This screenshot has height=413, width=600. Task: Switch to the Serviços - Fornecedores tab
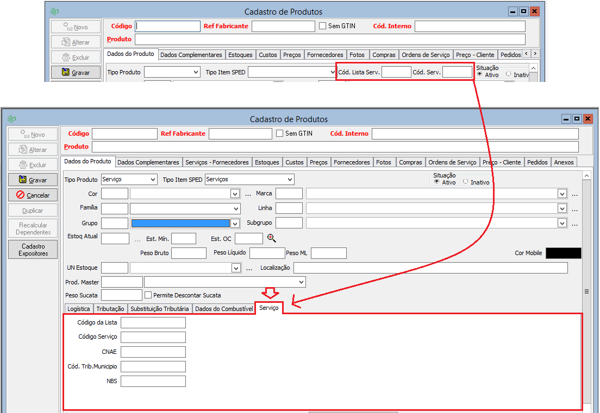pyautogui.click(x=217, y=162)
